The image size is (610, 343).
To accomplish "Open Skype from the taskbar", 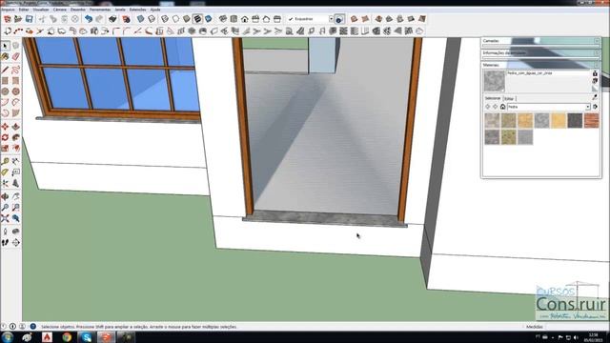I will (x=87, y=336).
